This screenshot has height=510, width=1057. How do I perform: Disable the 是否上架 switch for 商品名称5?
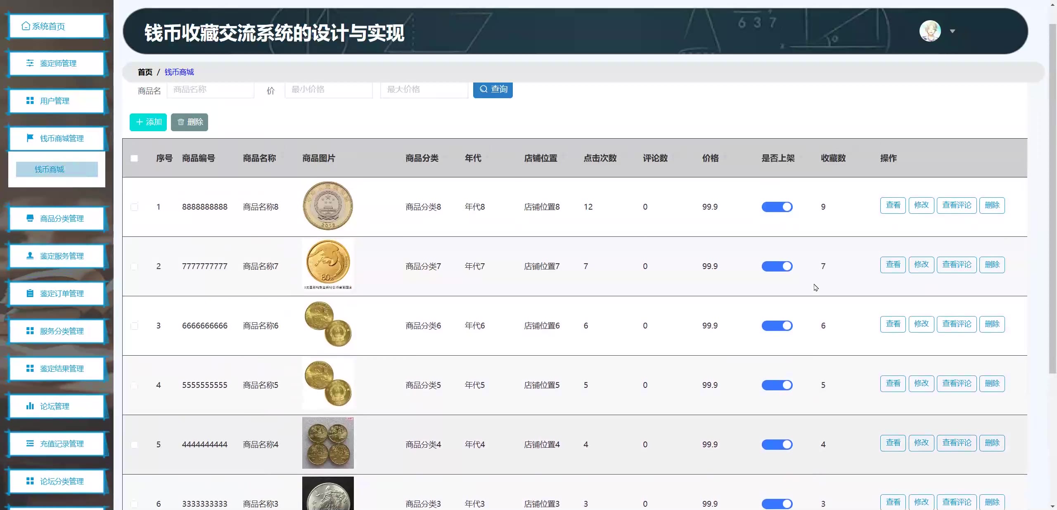tap(777, 385)
